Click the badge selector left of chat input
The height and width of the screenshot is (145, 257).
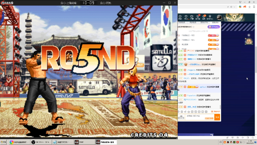coord(181,117)
